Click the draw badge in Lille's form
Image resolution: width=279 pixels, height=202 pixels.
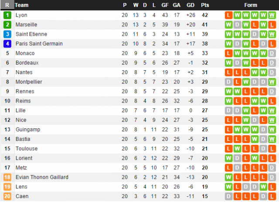pyautogui.click(x=228, y=110)
